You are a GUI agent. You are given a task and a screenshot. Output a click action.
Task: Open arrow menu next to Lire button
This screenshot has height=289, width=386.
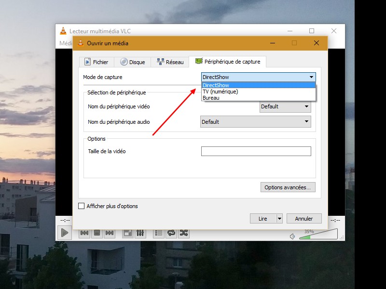coord(279,219)
